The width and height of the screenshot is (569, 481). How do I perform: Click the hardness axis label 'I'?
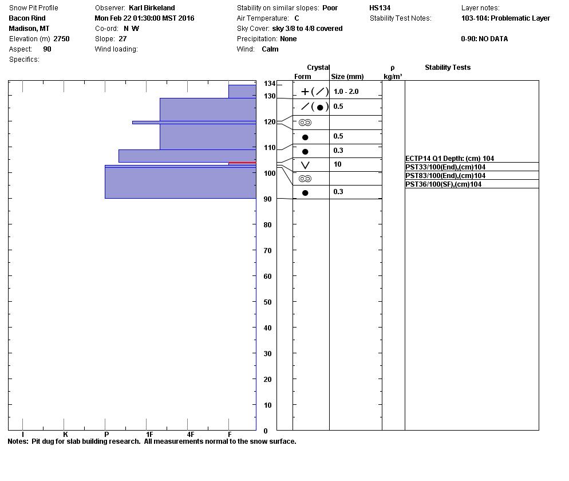[23, 435]
